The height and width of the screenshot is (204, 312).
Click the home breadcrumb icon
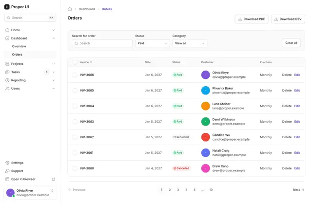(x=70, y=9)
